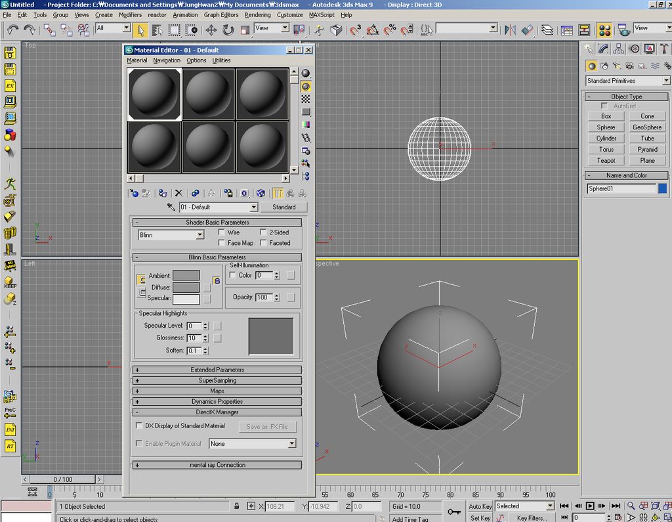The height and width of the screenshot is (522, 672).
Task: Check Self-Illumination Color checkbox
Action: click(x=233, y=275)
